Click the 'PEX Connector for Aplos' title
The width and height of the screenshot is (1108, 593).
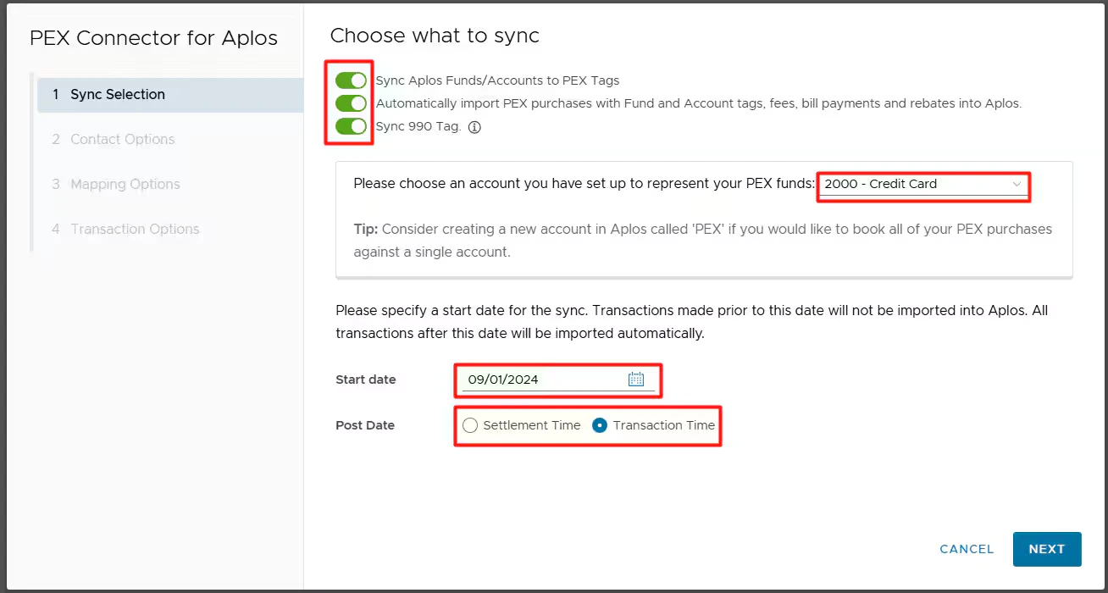[x=153, y=38]
